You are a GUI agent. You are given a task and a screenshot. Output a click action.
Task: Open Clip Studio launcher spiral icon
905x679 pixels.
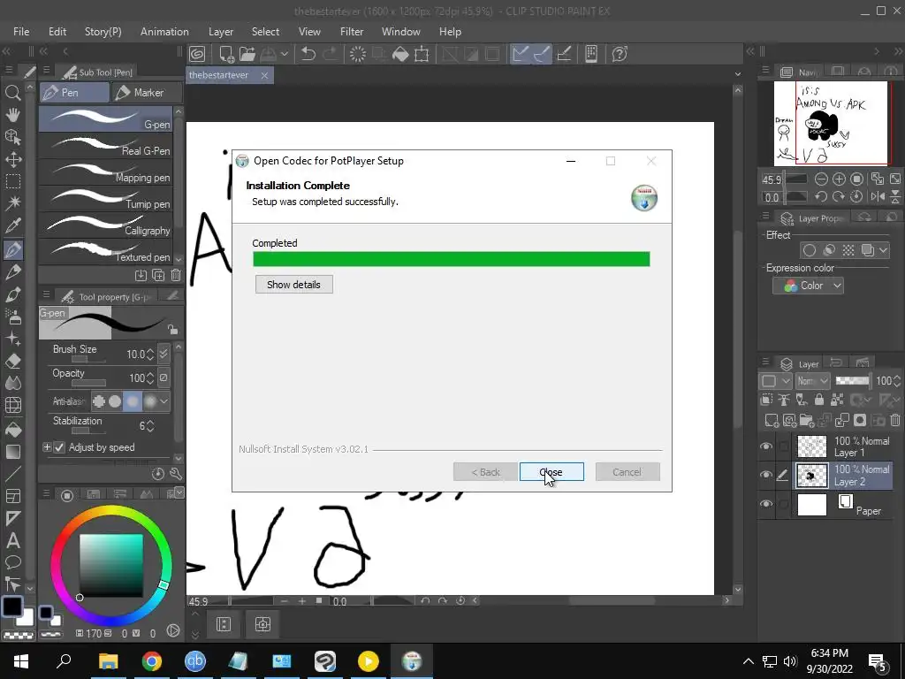click(x=197, y=54)
